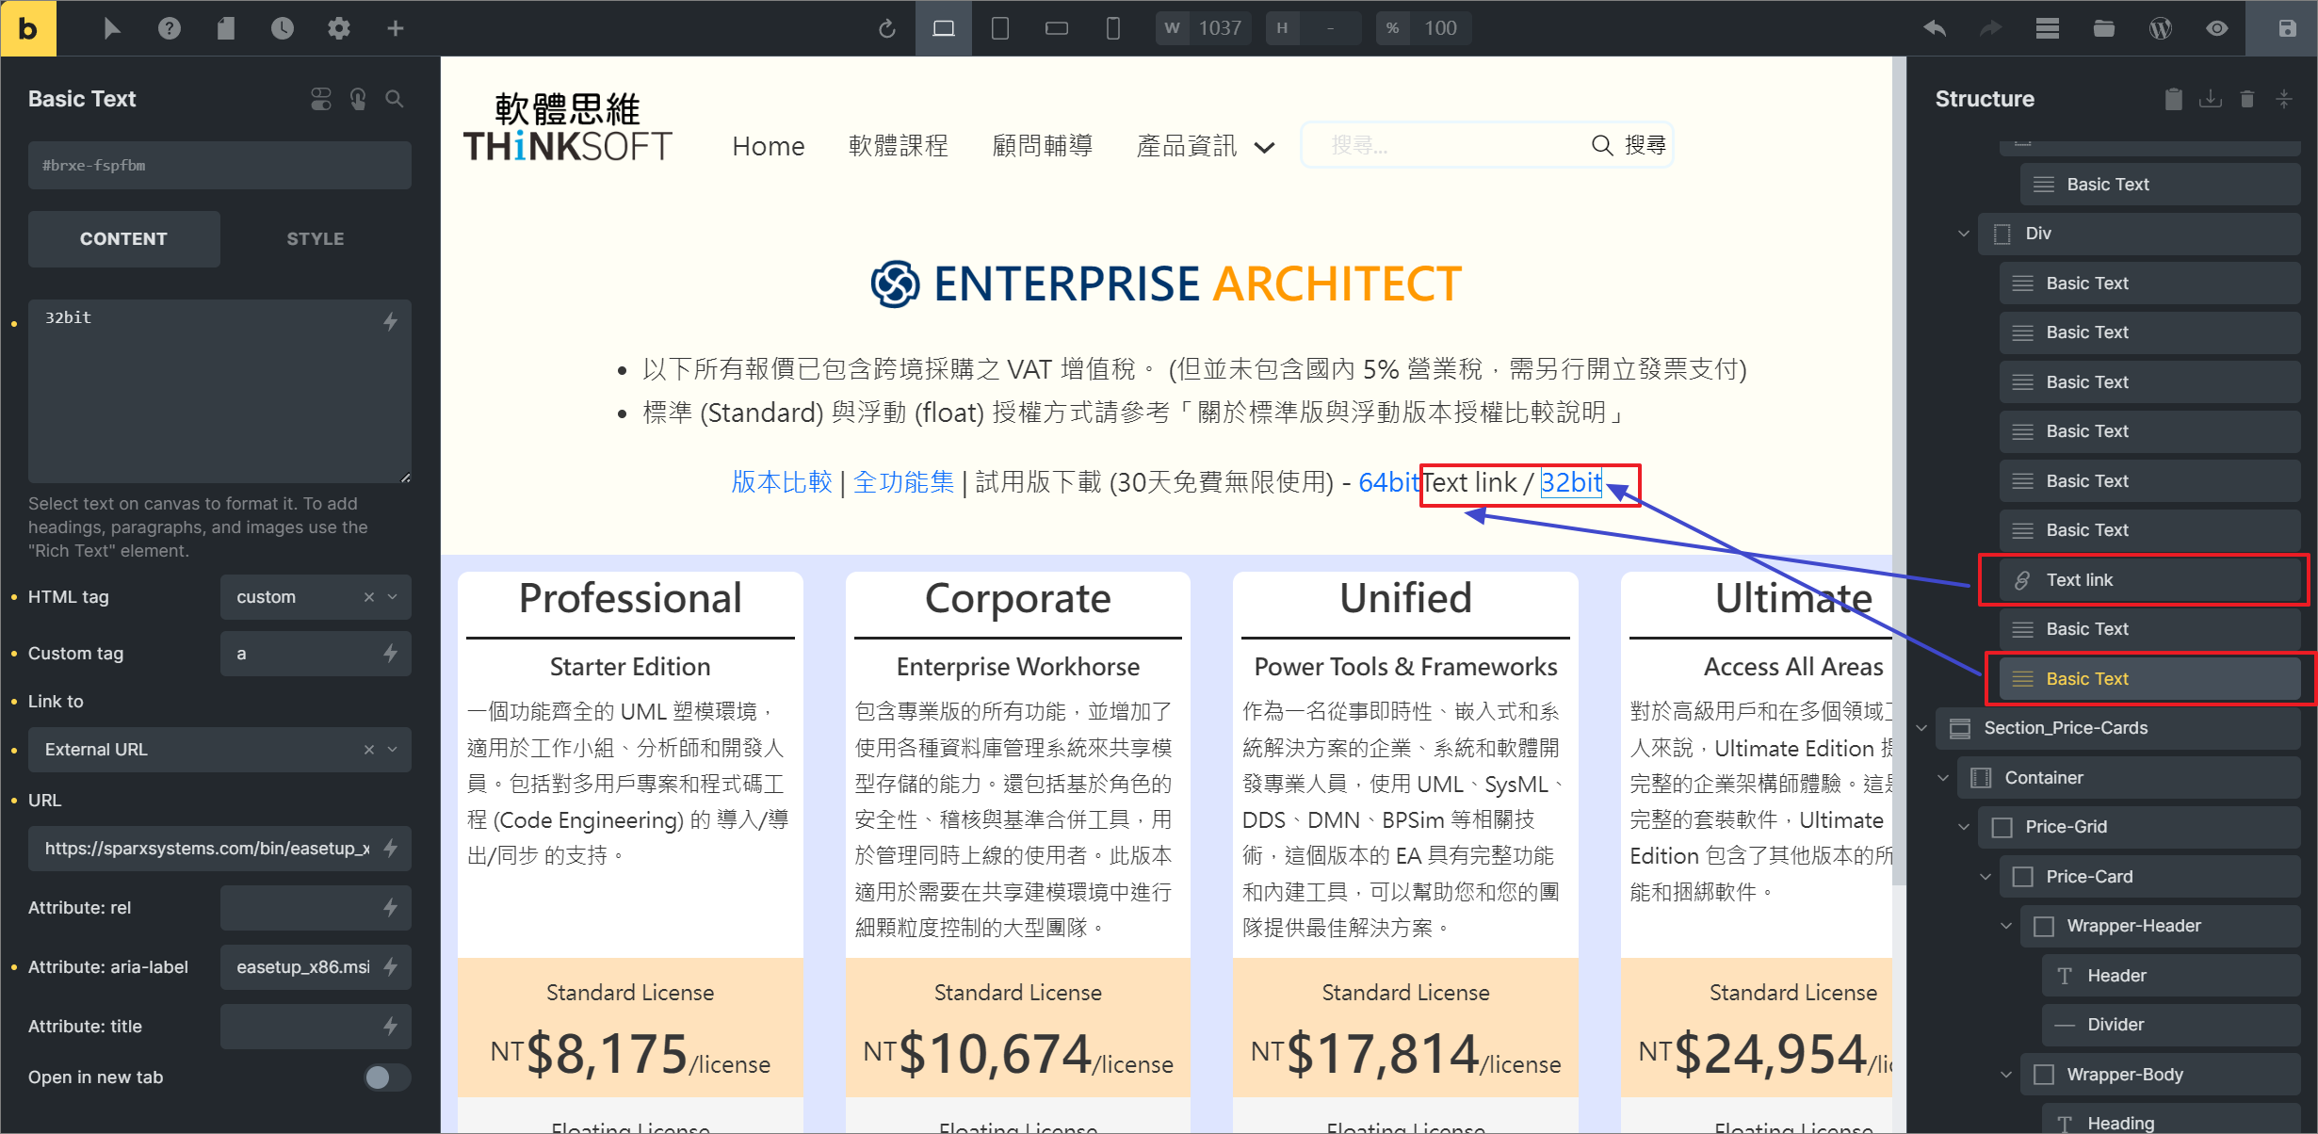Click the 軟體課程 menu item
The width and height of the screenshot is (2318, 1134).
tap(899, 146)
